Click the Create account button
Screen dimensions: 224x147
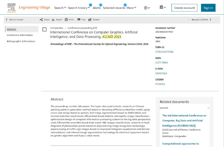(x=184, y=8)
